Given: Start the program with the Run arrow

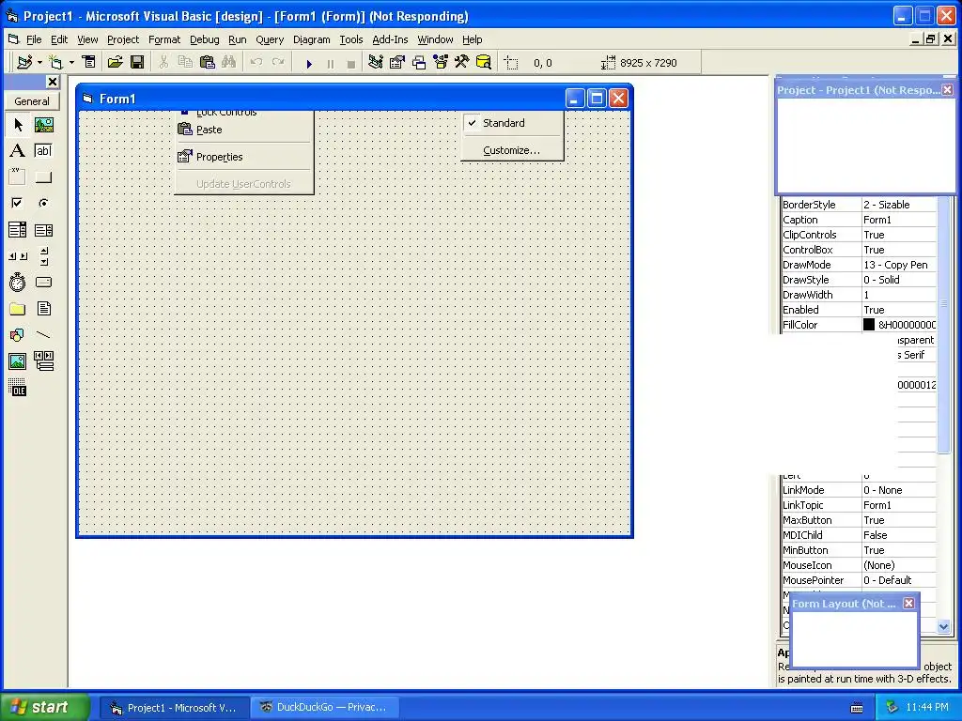Looking at the screenshot, I should coord(309,63).
